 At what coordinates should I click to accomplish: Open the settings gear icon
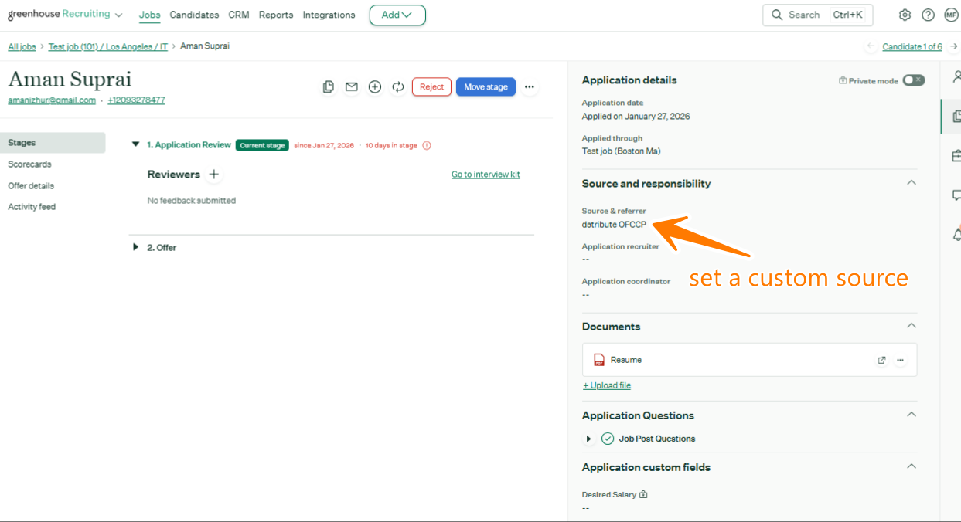coord(905,15)
